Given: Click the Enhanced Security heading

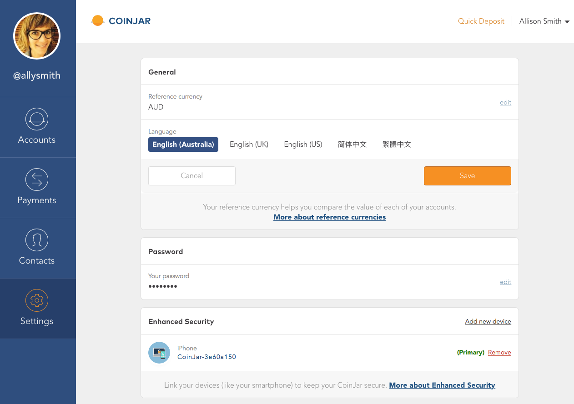Looking at the screenshot, I should click(x=181, y=321).
